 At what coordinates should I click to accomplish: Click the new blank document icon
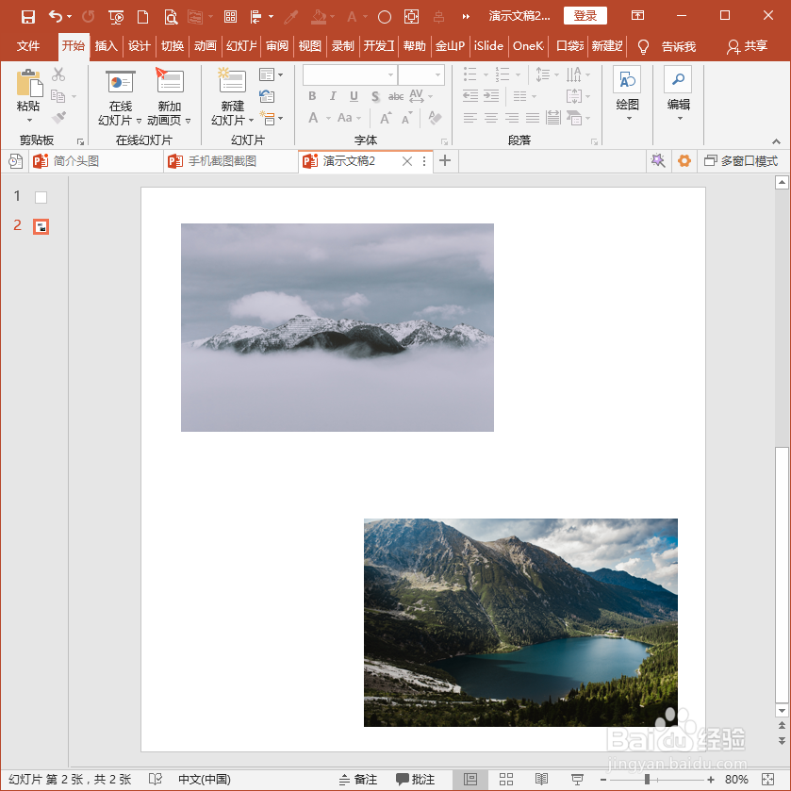(142, 17)
